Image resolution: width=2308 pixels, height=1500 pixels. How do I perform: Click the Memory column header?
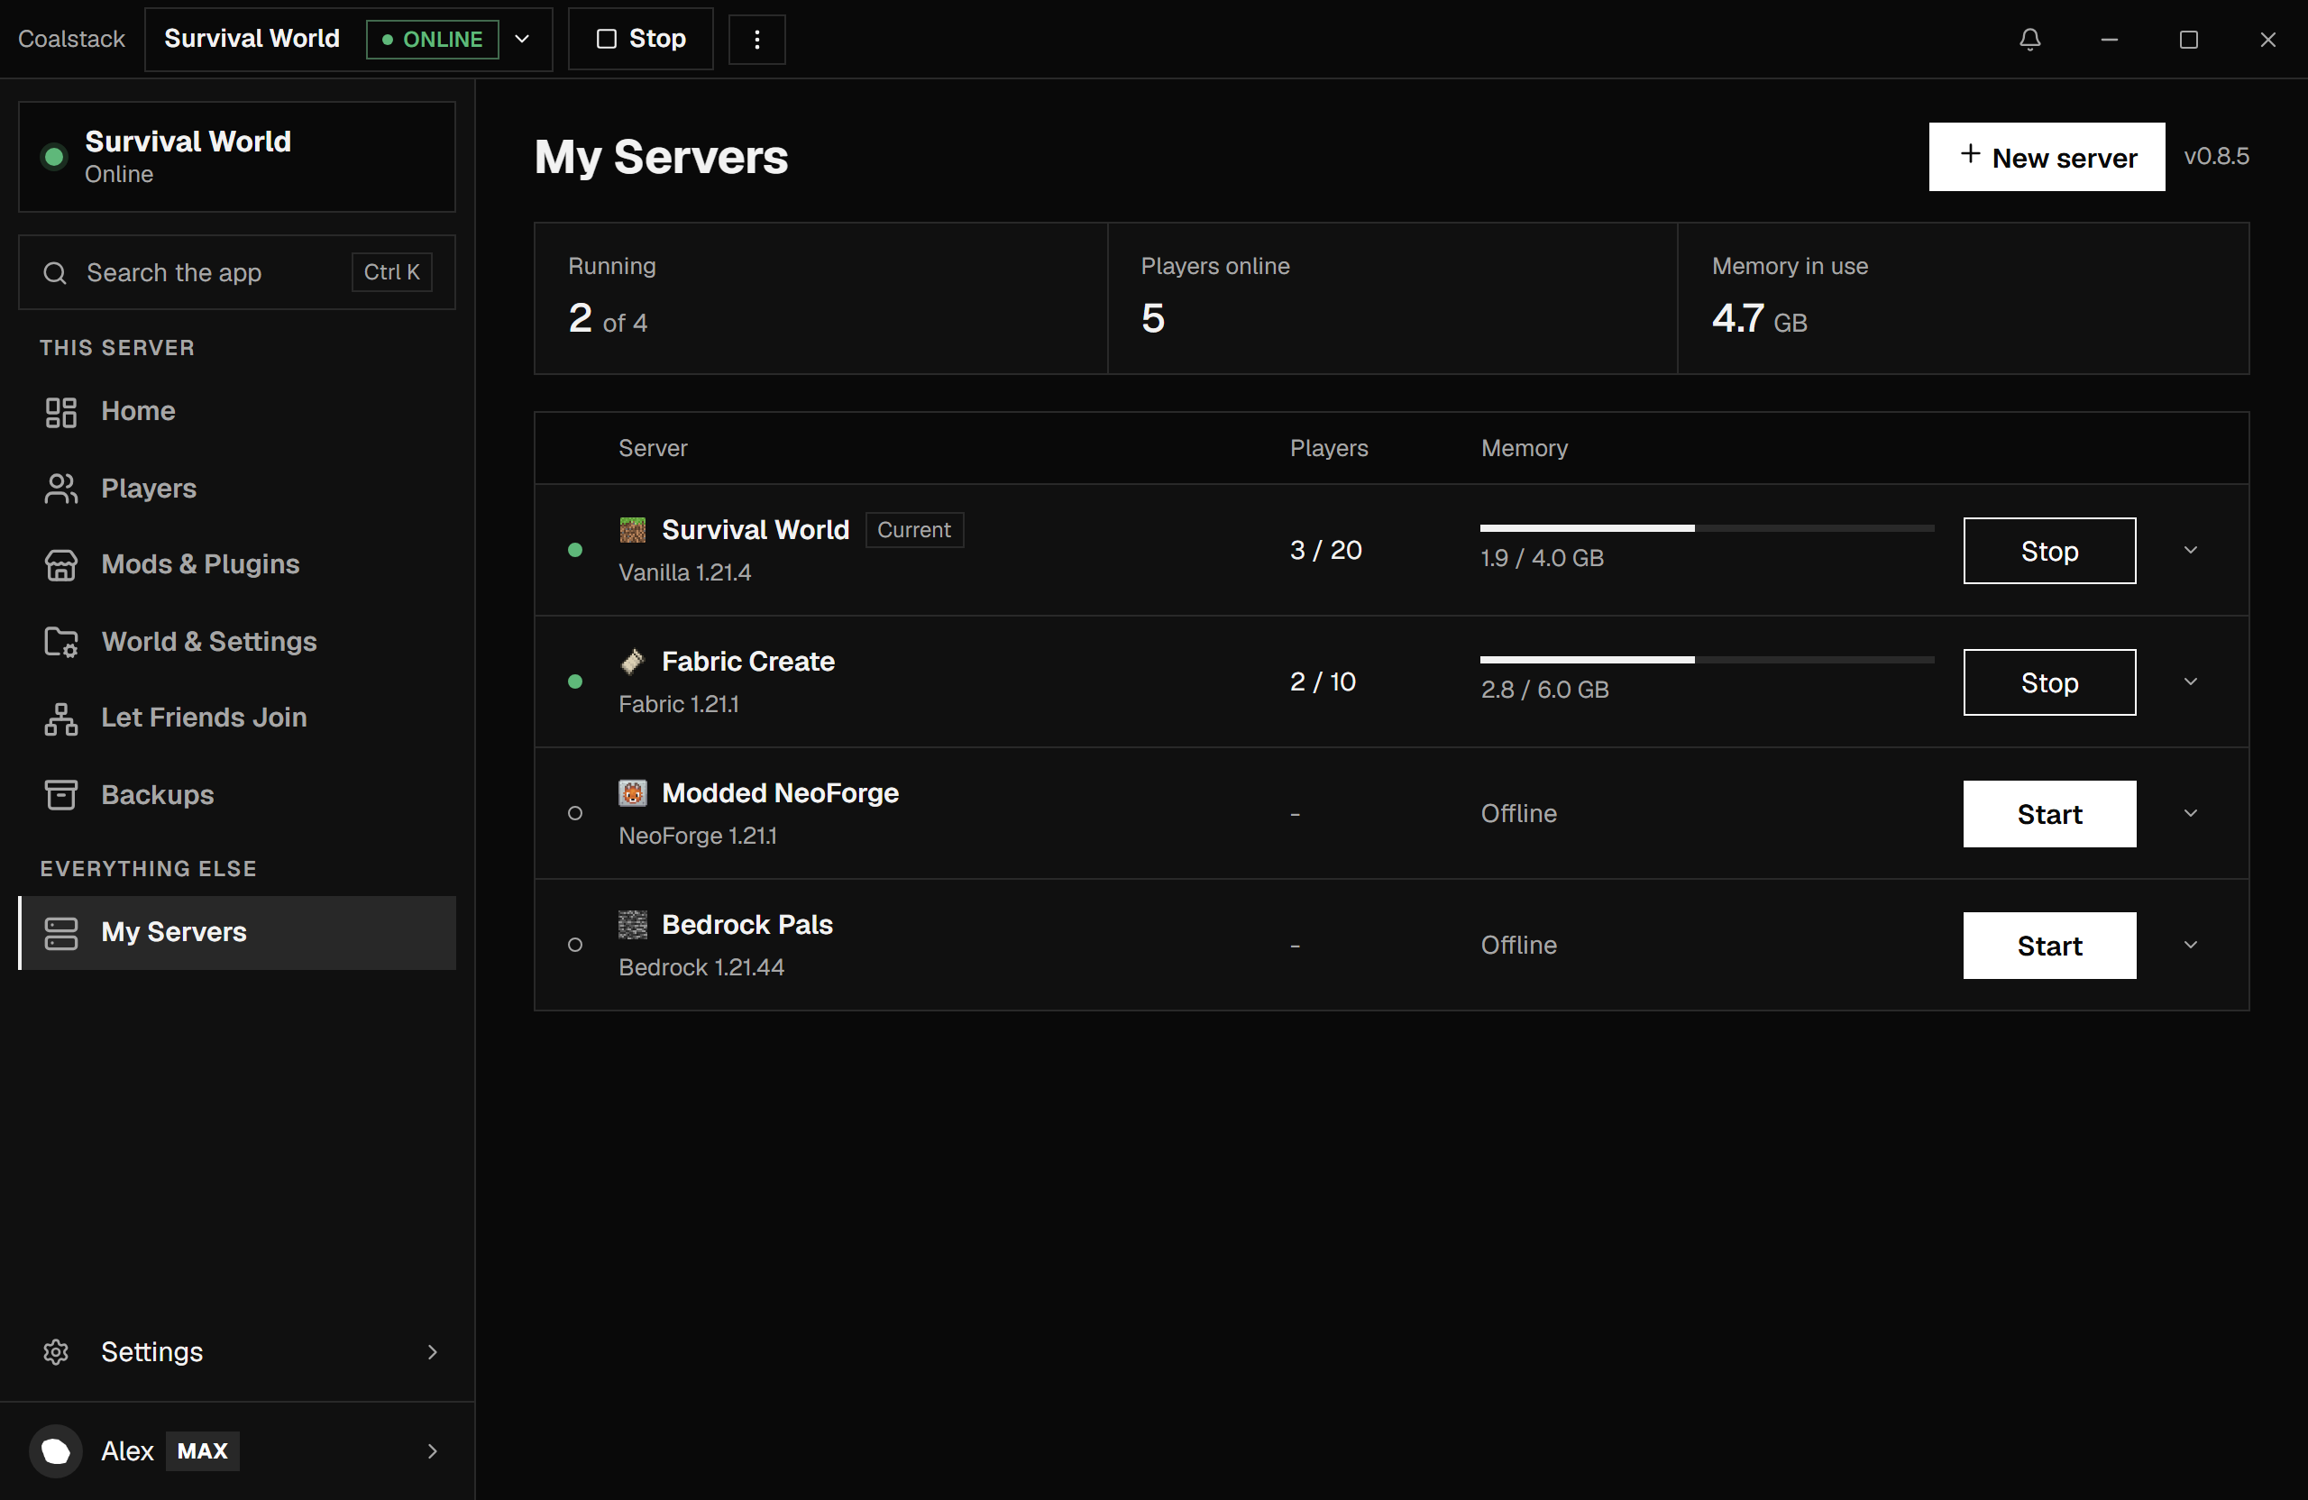tap(1524, 449)
